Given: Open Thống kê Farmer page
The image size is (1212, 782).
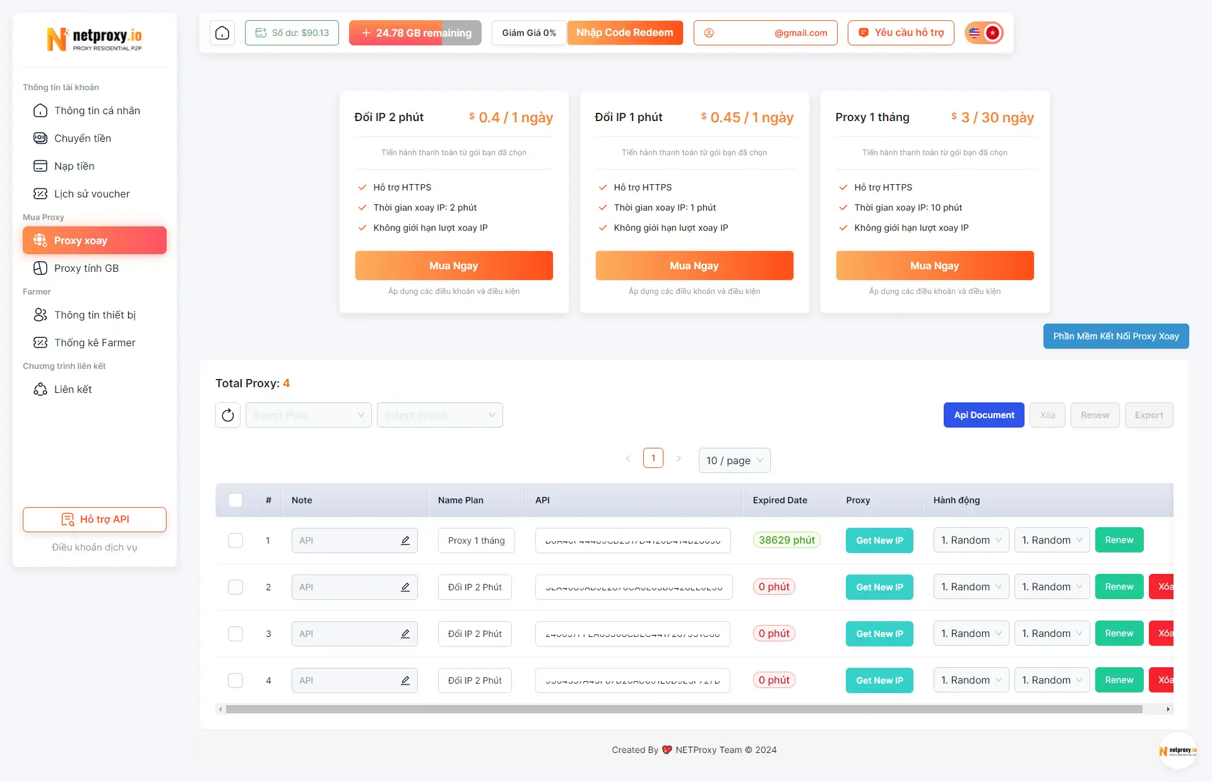Looking at the screenshot, I should tap(95, 343).
